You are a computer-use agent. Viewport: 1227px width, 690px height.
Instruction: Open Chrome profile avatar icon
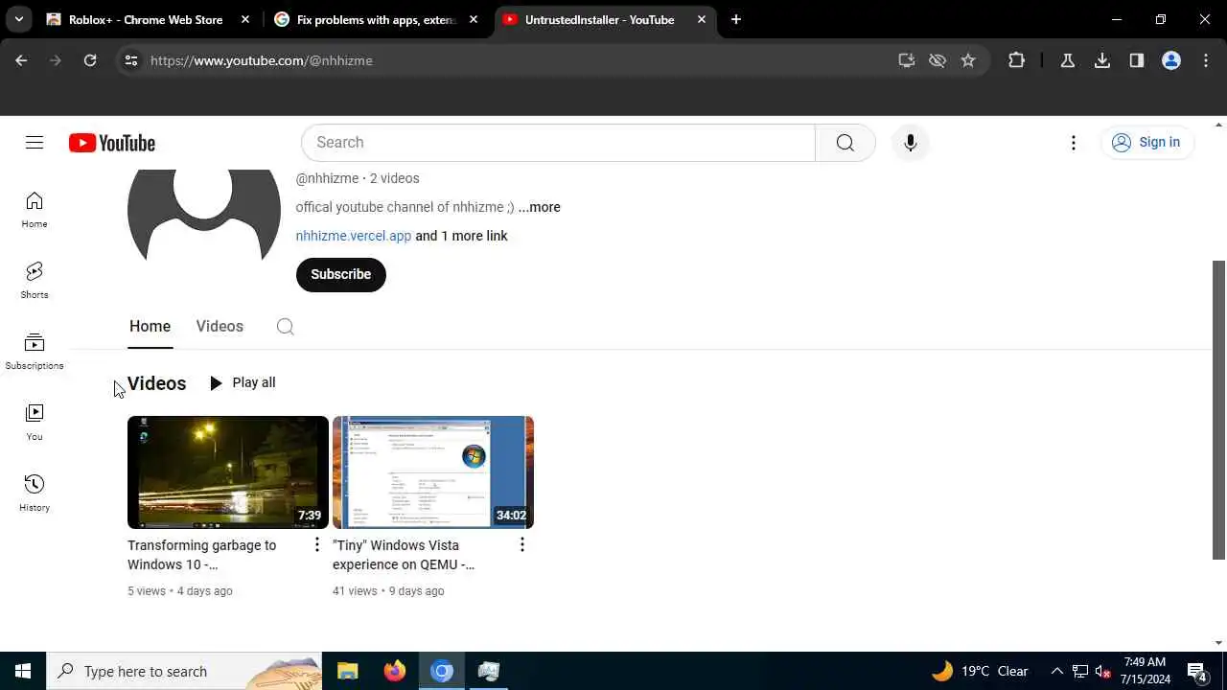tap(1171, 60)
